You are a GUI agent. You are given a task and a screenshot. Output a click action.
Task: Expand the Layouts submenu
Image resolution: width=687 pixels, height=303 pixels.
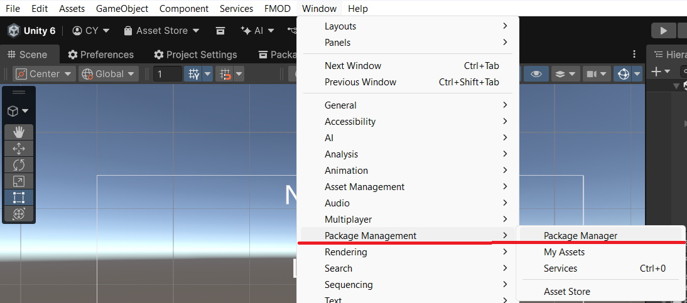[408, 26]
